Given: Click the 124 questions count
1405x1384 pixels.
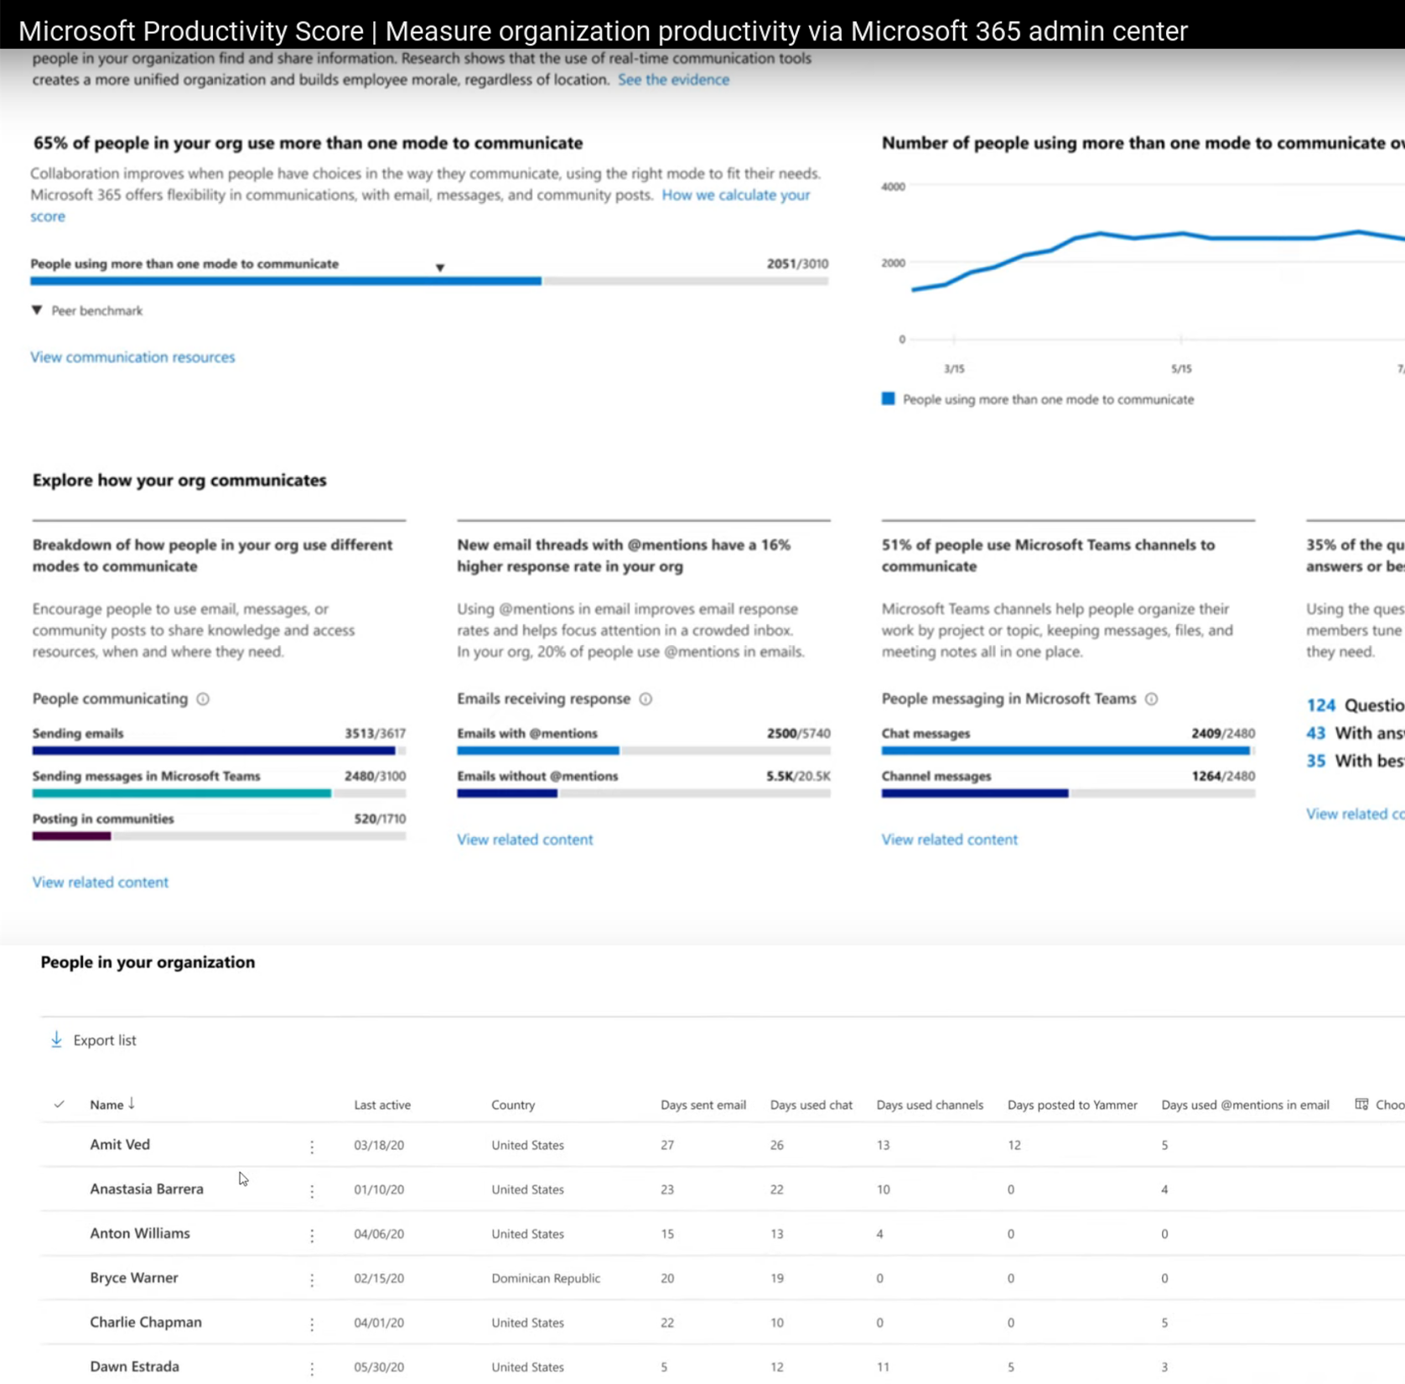Looking at the screenshot, I should pyautogui.click(x=1320, y=705).
